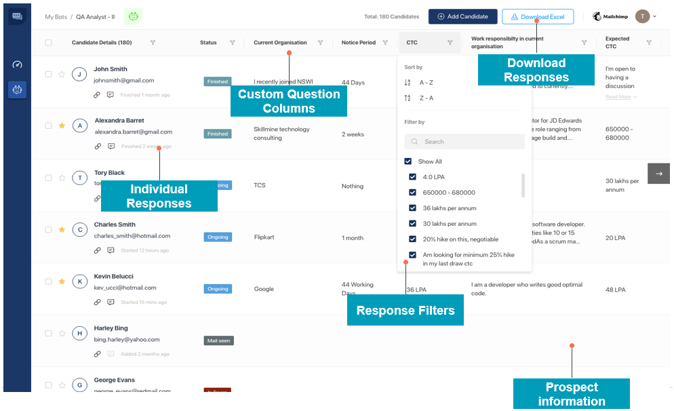
Task: Unstar candidate Charles Smith
Action: (x=62, y=229)
